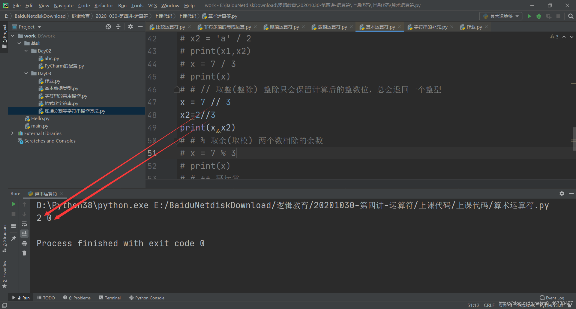Open the Navigate menu
576x309 pixels.
(64, 5)
